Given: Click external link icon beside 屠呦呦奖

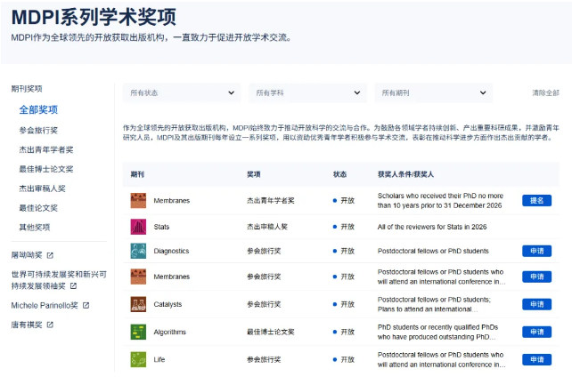Looking at the screenshot, I should click(x=50, y=254).
